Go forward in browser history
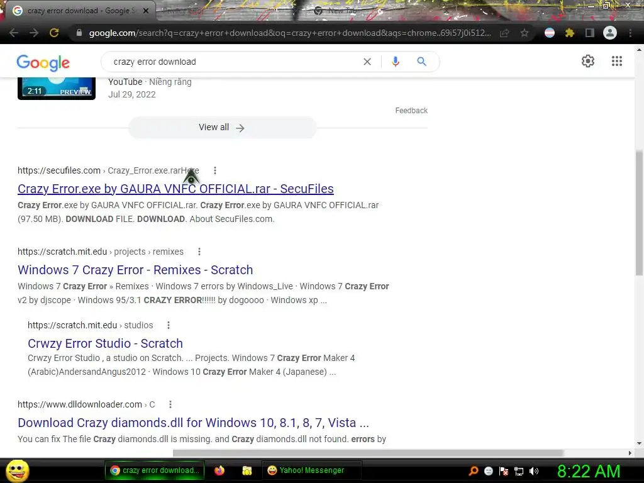Screen dimensions: 644x483 click(x=34, y=33)
